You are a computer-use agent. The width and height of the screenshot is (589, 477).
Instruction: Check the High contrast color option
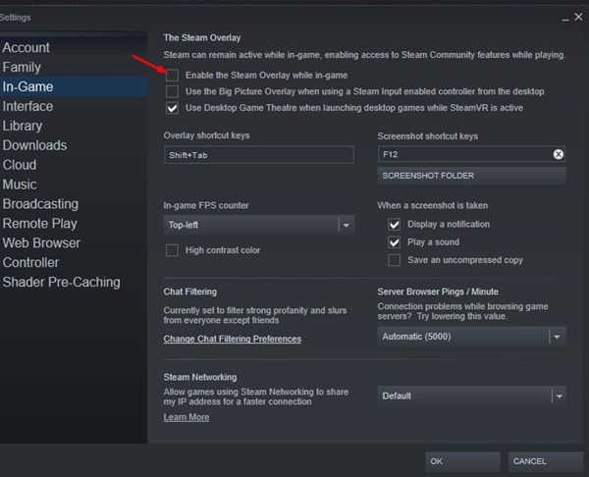pyautogui.click(x=173, y=250)
